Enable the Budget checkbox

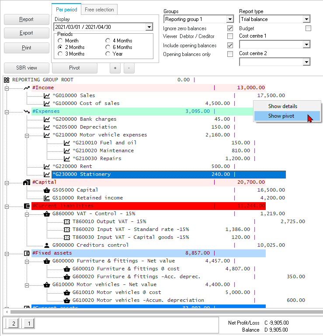click(x=308, y=28)
